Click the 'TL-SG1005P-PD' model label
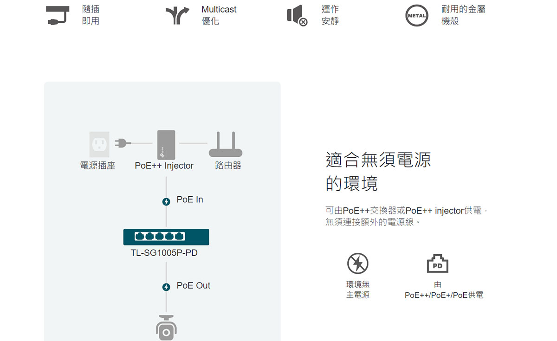 (x=164, y=253)
